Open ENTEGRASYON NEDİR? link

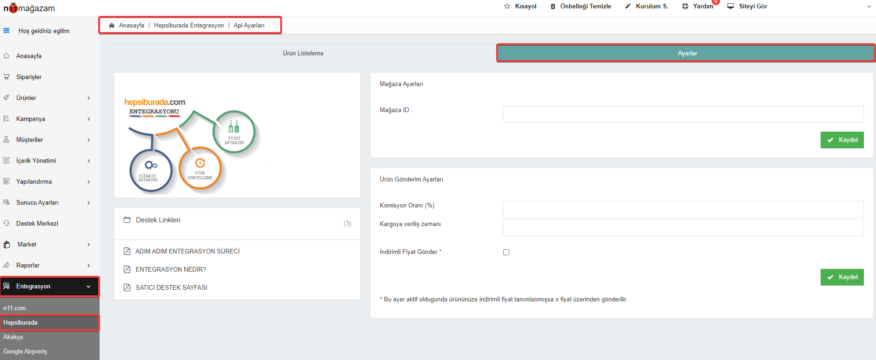171,269
